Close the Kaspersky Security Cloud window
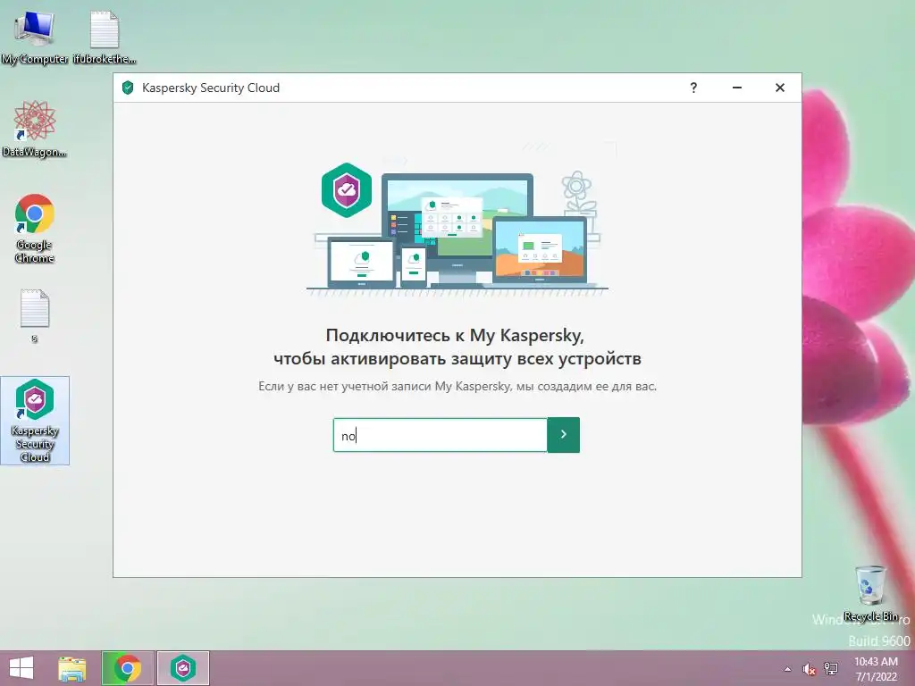The image size is (915, 686). tap(779, 88)
